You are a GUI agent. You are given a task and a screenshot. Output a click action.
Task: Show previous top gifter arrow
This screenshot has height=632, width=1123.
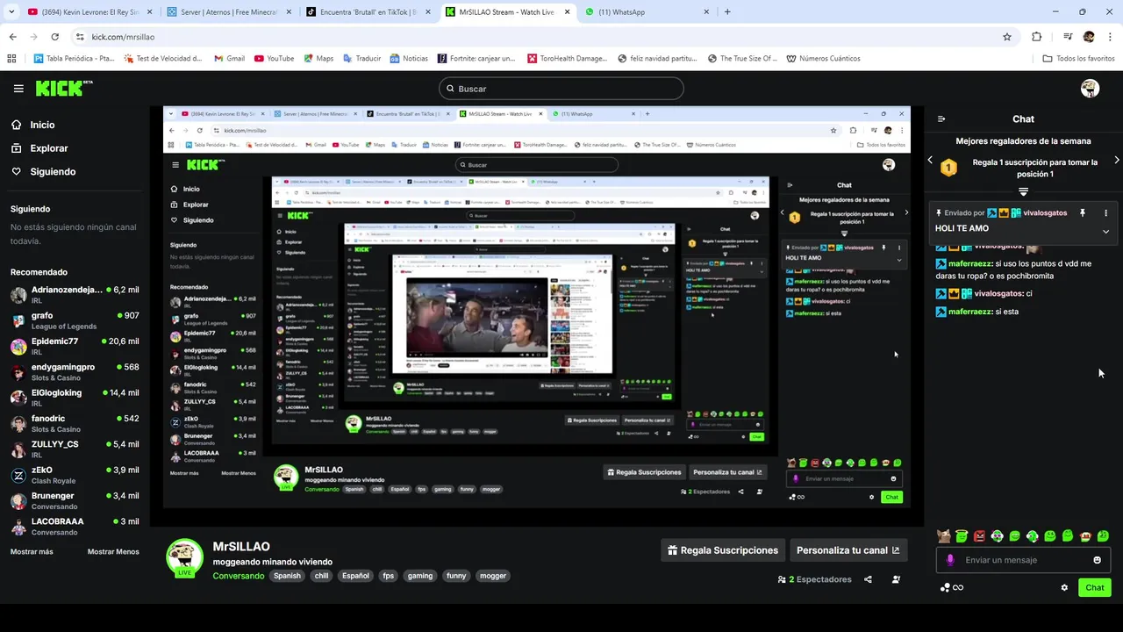click(x=930, y=160)
